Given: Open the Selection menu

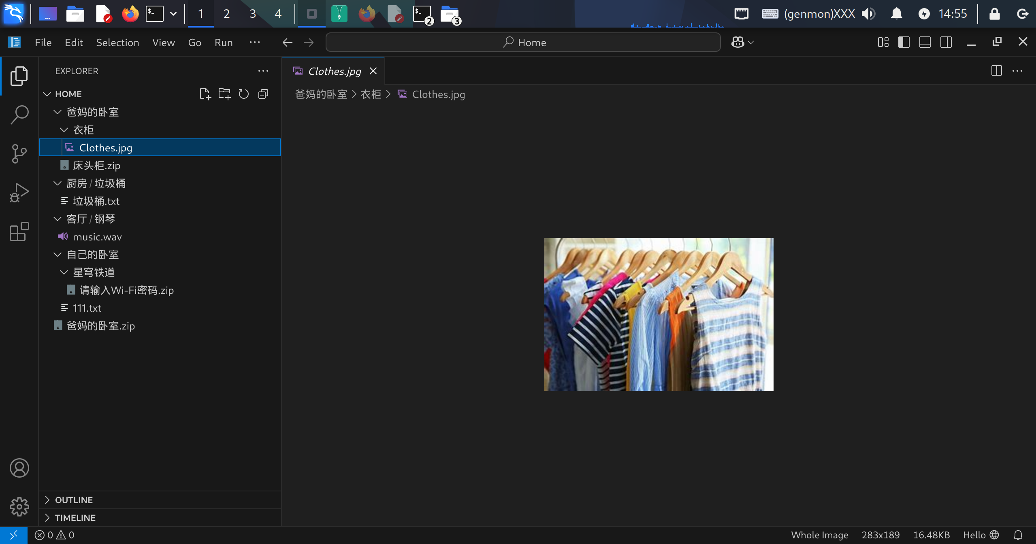Looking at the screenshot, I should point(117,42).
